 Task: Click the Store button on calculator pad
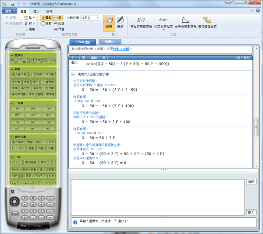pyautogui.click(x=15, y=213)
